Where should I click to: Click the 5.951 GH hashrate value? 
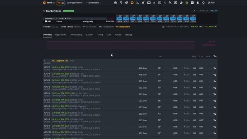tap(110, 21)
